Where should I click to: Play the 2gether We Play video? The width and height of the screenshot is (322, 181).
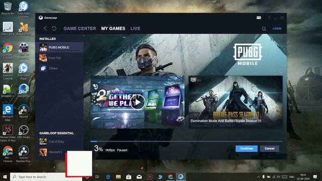[x=137, y=102]
